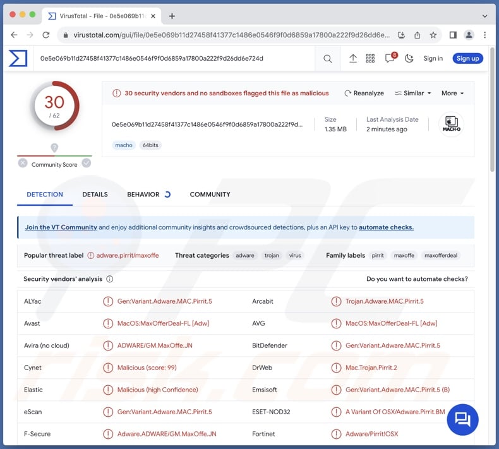Click the 30/62 detection score gauge
Screen dimensions: 499x449
pos(54,105)
